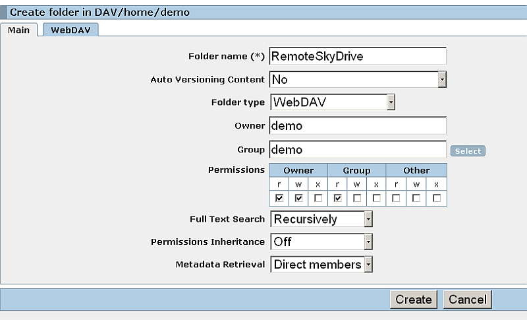Click the Create button
This screenshot has height=320, width=527.
coord(413,300)
